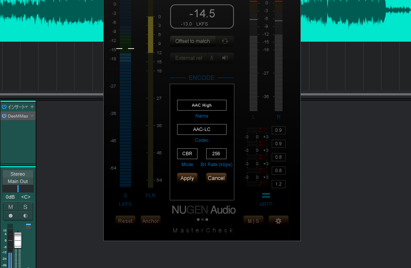This screenshot has width=411, height=268.
Task: Click the Anchor button
Action: (151, 221)
